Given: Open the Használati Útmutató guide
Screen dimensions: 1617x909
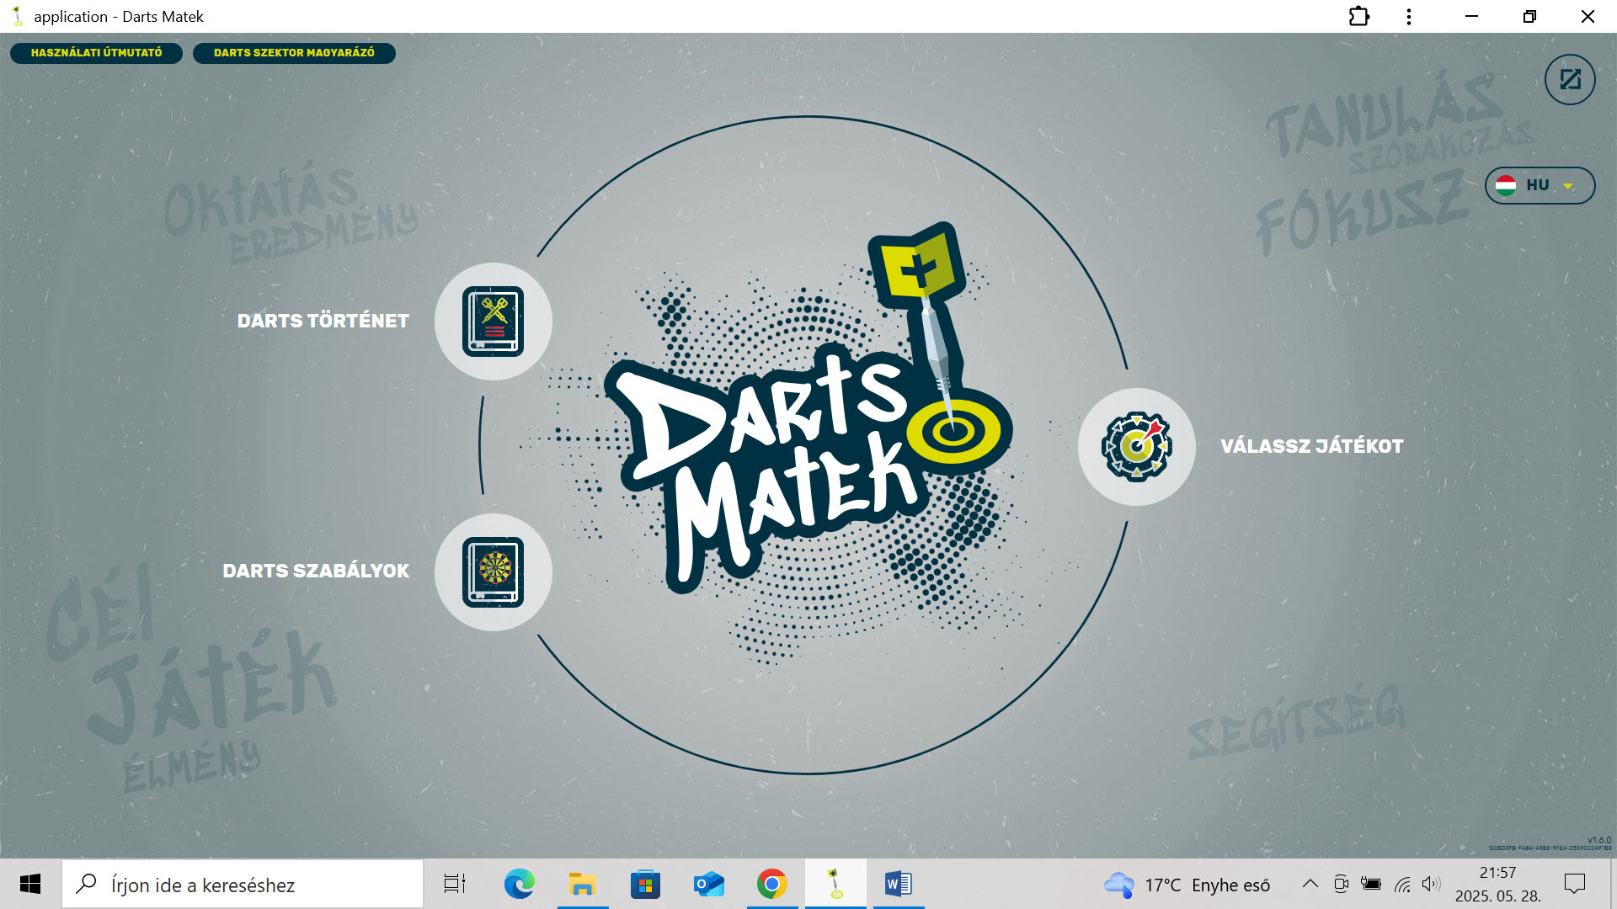Looking at the screenshot, I should click(x=96, y=53).
